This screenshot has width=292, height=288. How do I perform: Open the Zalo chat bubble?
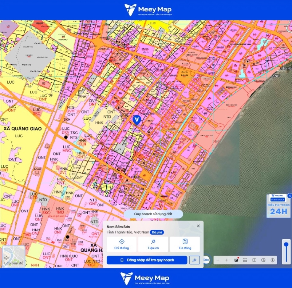click(x=206, y=260)
